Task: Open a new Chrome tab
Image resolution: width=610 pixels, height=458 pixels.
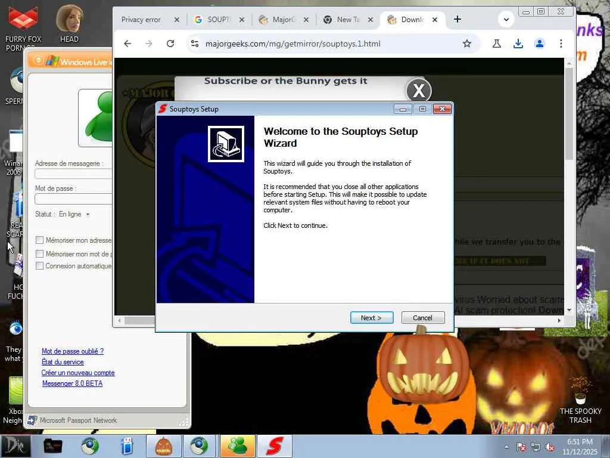Action: click(x=457, y=19)
